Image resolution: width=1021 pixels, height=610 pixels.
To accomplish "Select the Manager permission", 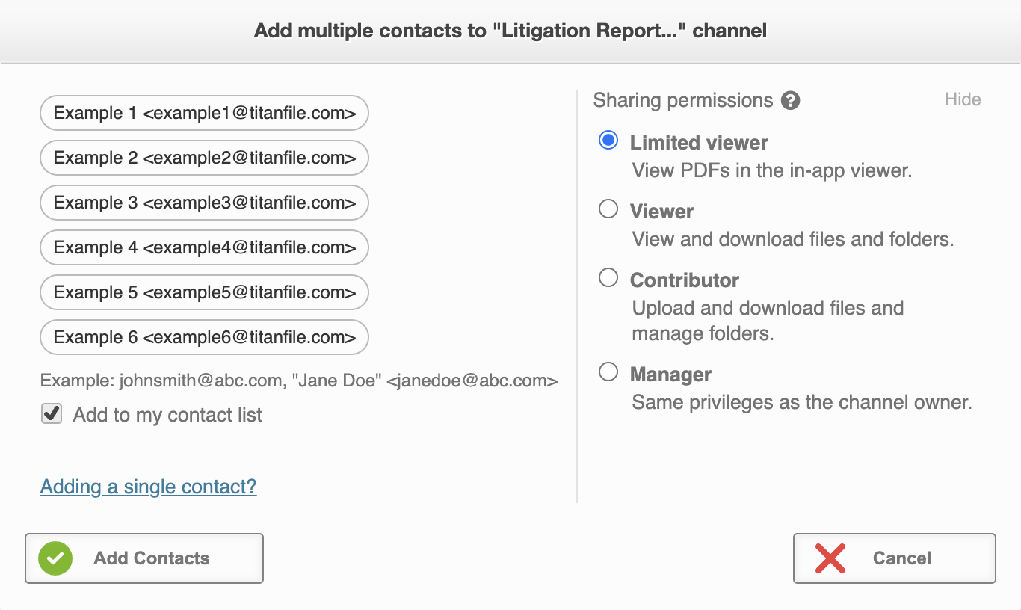I will (x=608, y=372).
